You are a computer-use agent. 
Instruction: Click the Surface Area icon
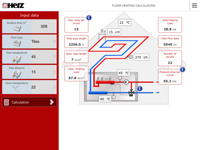tap(17, 28)
